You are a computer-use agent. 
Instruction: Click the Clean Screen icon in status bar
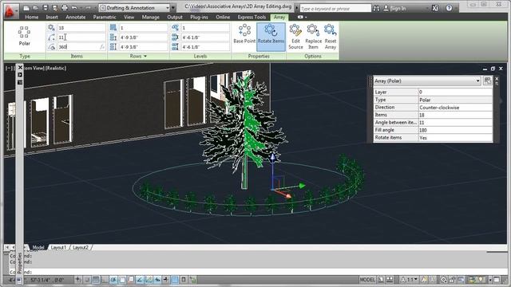497,279
